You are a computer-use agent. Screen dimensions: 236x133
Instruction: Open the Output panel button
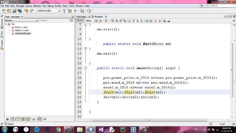pos(9,124)
